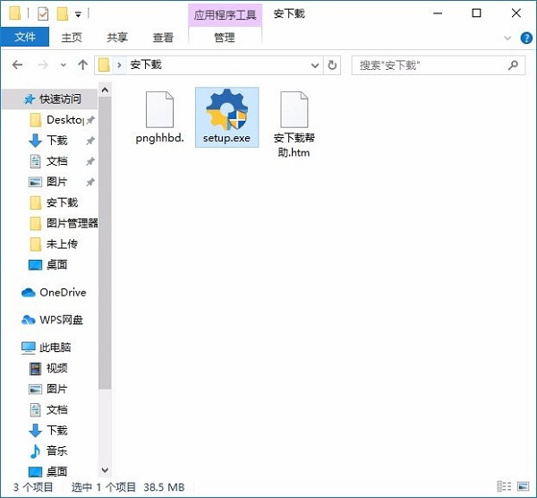This screenshot has height=498, width=537.
Task: Open OneDrive in the navigation pane
Action: tap(62, 292)
